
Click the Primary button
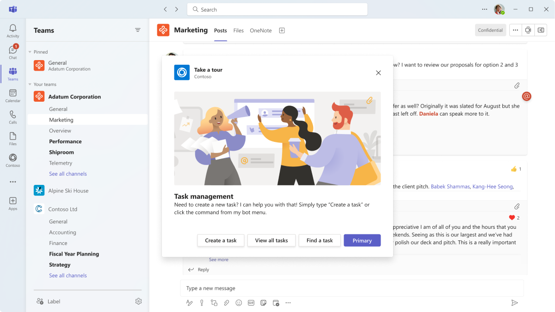point(362,240)
